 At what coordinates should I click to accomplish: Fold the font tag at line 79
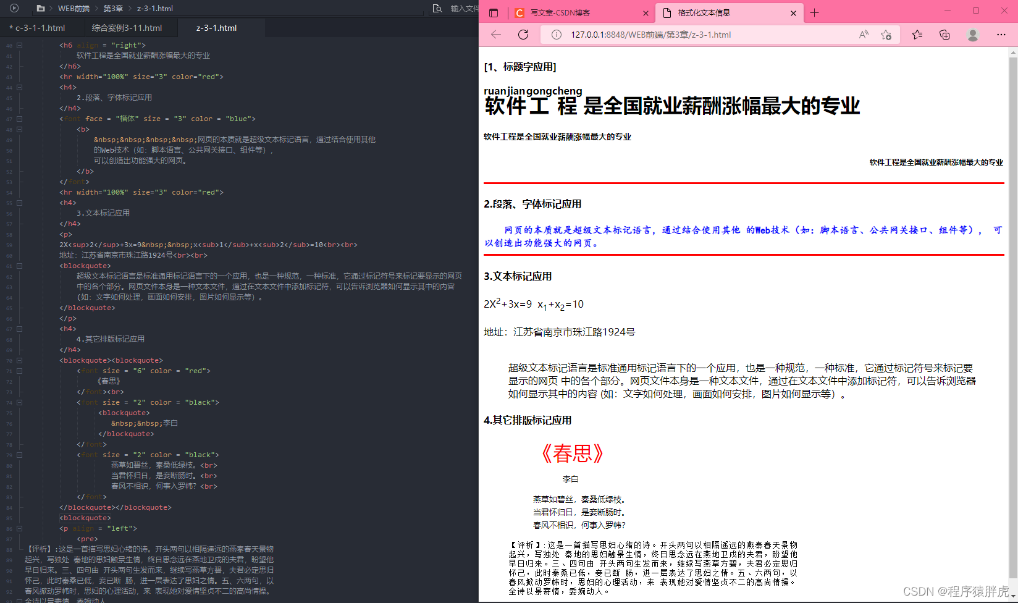20,455
